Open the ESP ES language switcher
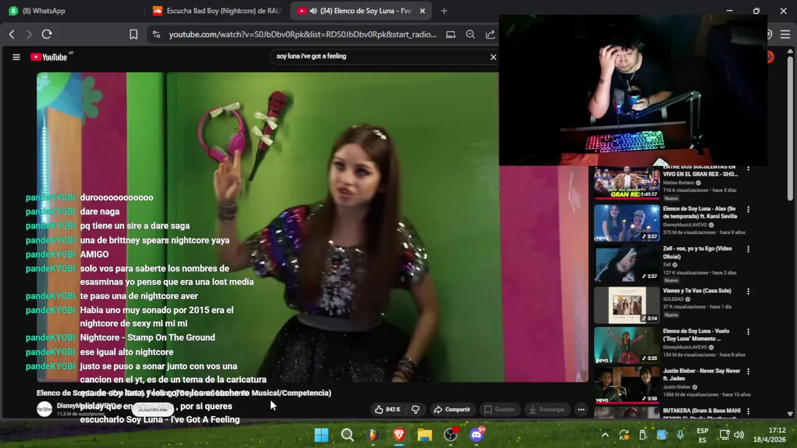The height and width of the screenshot is (448, 797). (x=702, y=435)
